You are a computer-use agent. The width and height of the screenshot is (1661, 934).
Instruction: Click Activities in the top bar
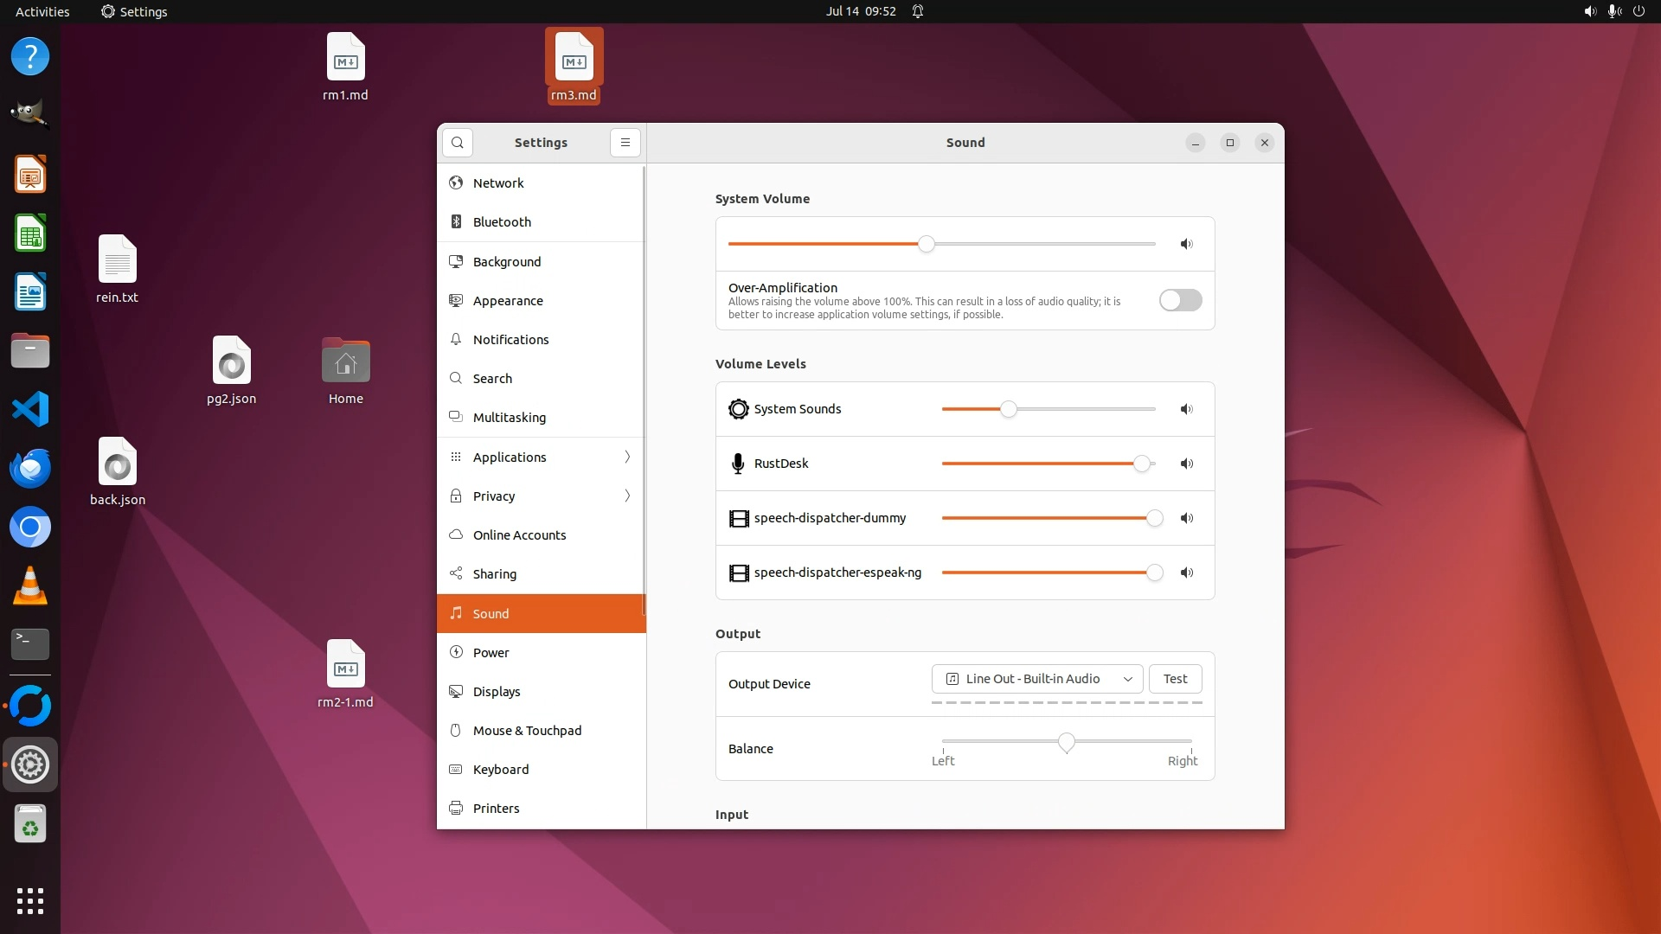coord(42,11)
